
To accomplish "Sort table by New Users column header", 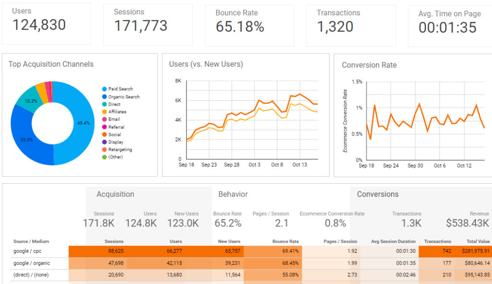I will coord(229,241).
